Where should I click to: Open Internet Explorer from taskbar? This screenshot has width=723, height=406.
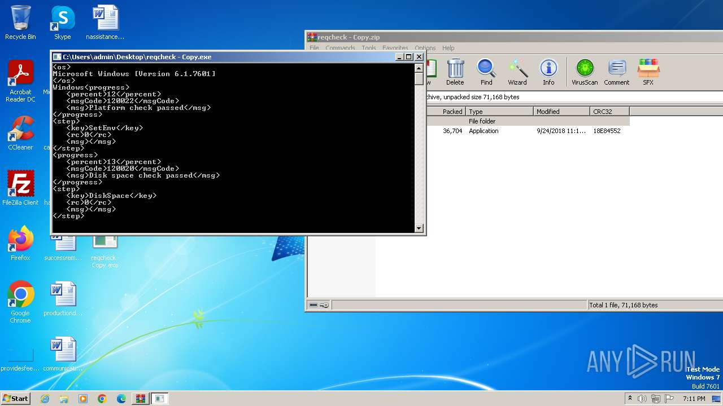coord(45,399)
